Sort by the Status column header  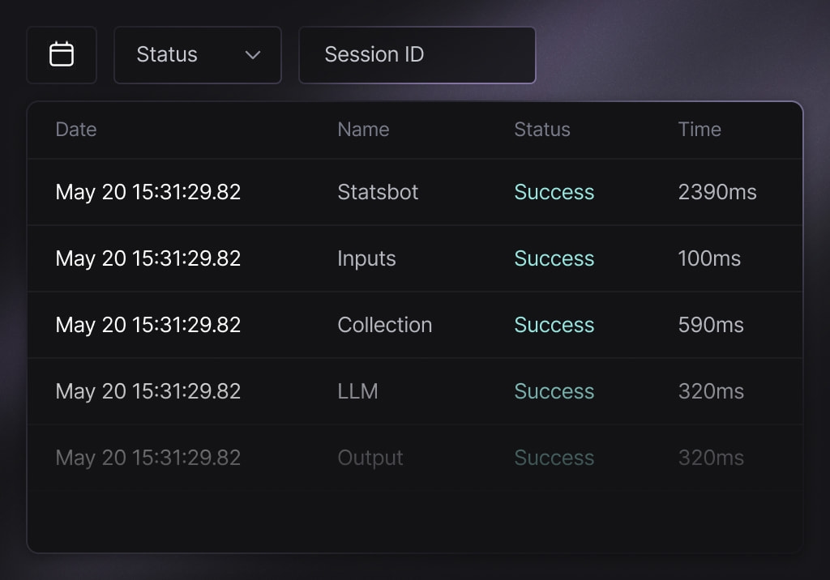[542, 130]
